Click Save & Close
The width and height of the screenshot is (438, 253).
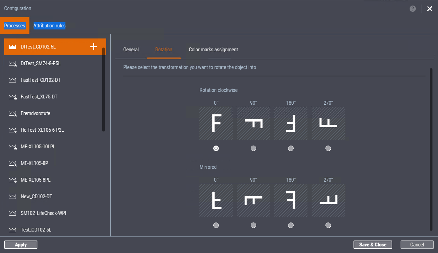pos(373,244)
